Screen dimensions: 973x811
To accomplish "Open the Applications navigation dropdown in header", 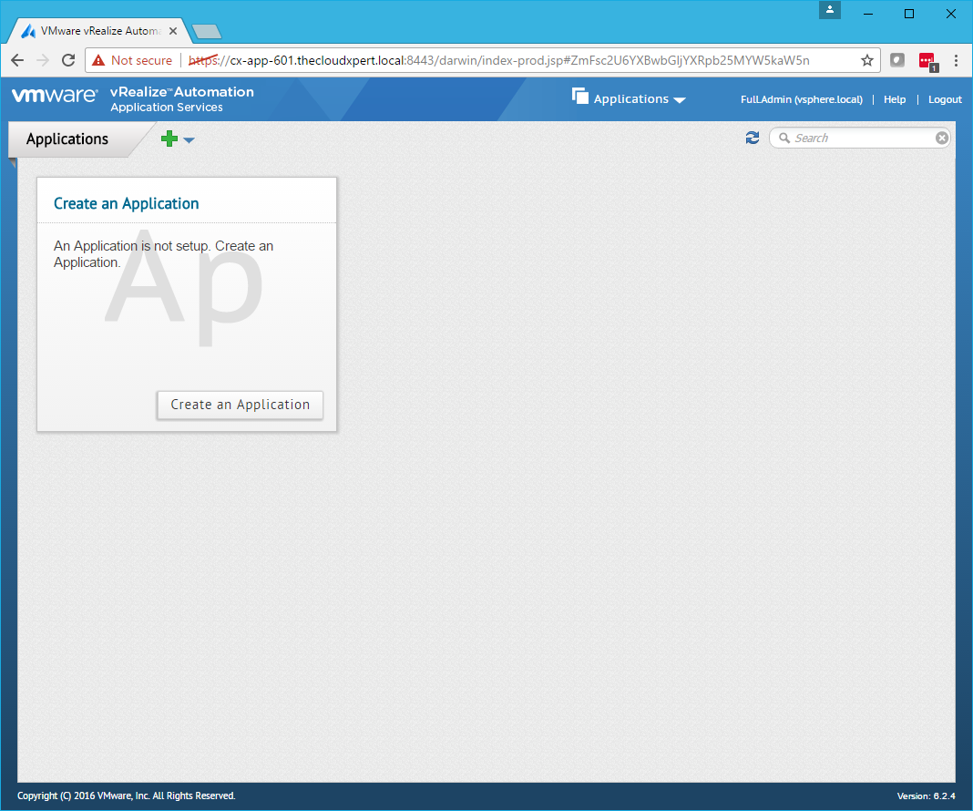I will pyautogui.click(x=630, y=98).
